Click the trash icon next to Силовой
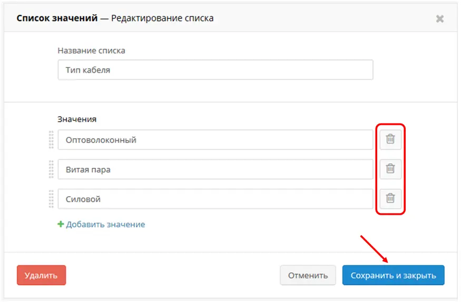The image size is (461, 302). (x=390, y=199)
